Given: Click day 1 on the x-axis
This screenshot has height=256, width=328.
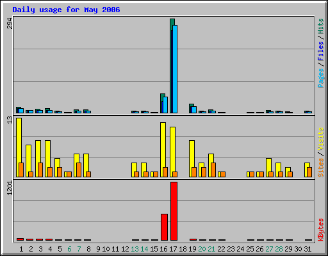Looking at the screenshot, I should tap(21, 249).
